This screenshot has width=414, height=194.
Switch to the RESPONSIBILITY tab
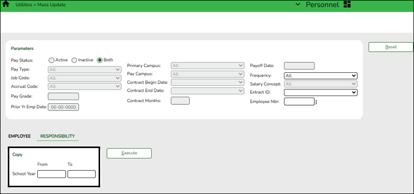58,136
